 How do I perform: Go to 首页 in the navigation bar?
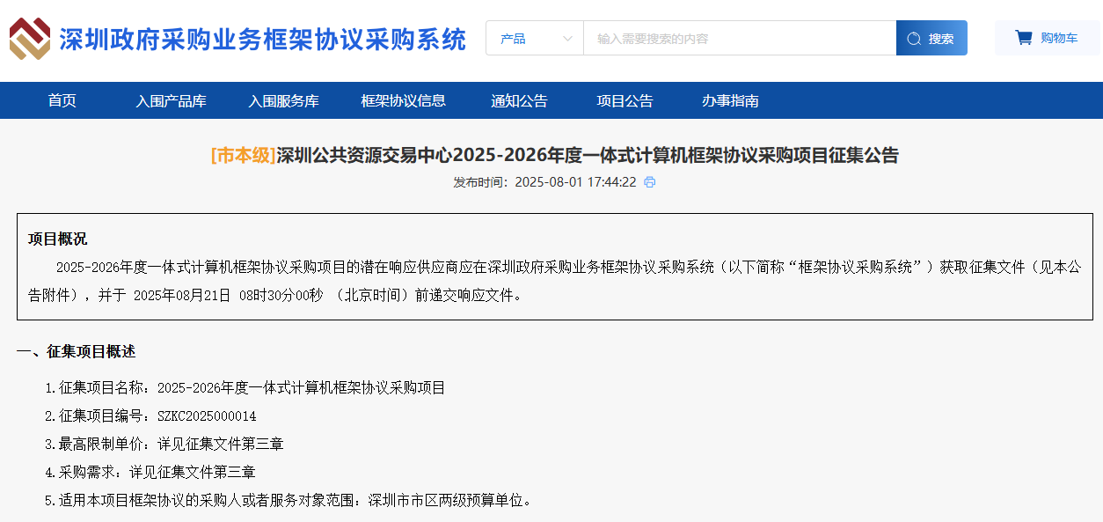coord(61,100)
